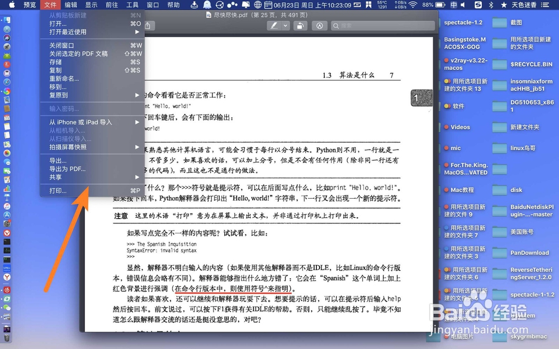
Task: Click the search field in Preview toolbar
Action: (x=382, y=26)
